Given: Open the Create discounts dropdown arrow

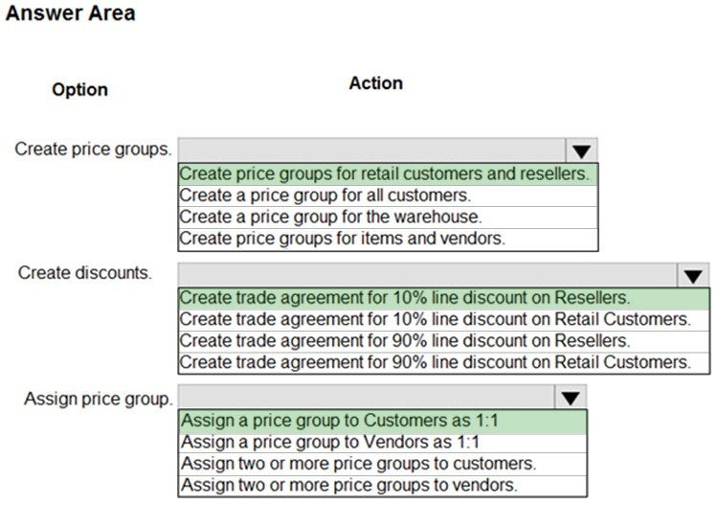Looking at the screenshot, I should coord(693,275).
